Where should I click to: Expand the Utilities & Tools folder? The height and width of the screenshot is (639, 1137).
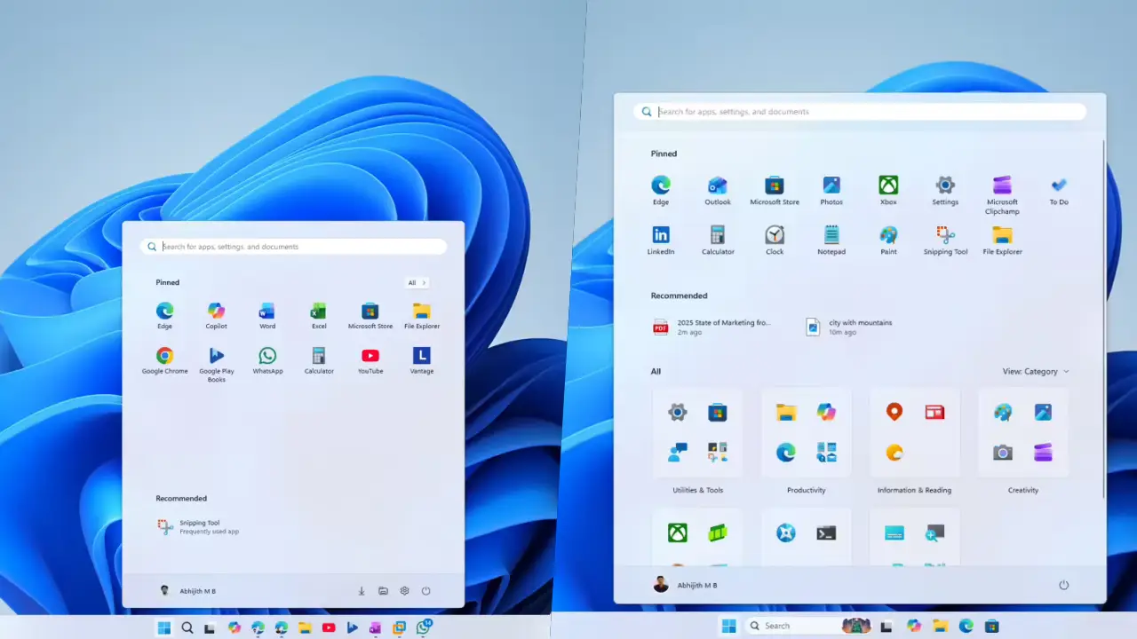tap(697, 433)
